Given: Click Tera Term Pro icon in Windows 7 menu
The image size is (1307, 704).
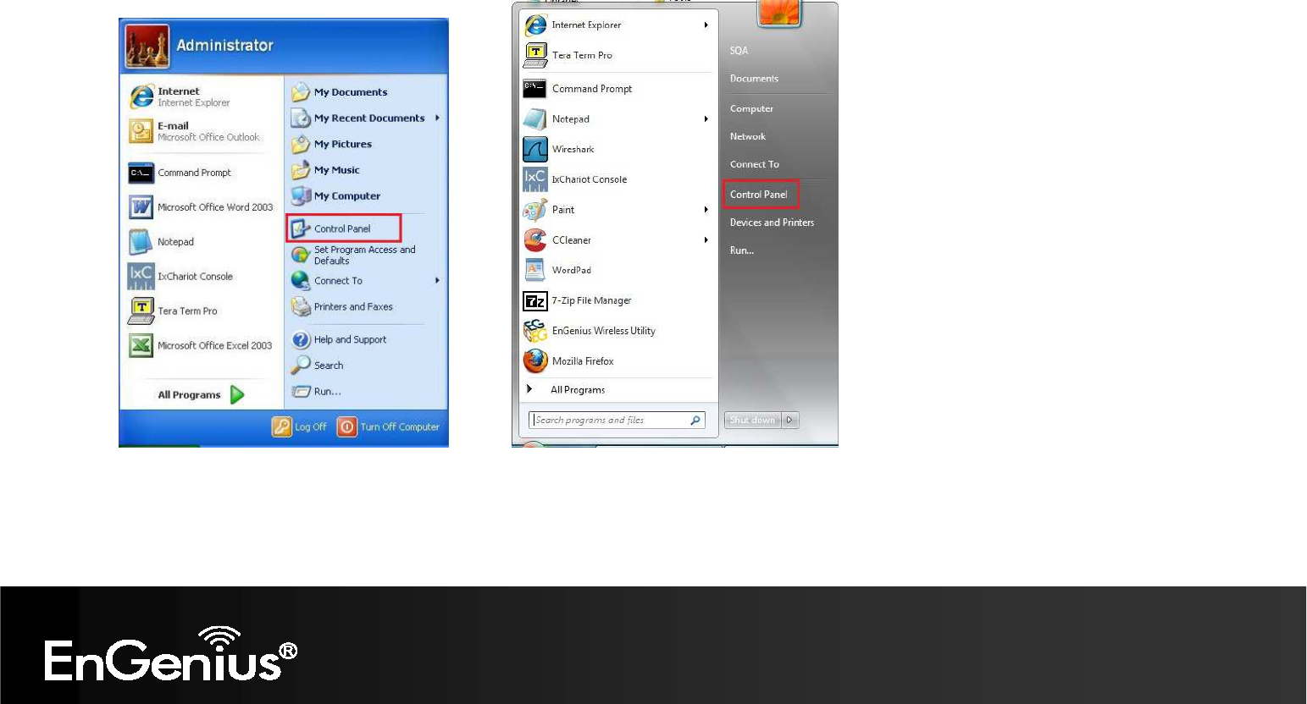Looking at the screenshot, I should [535, 55].
